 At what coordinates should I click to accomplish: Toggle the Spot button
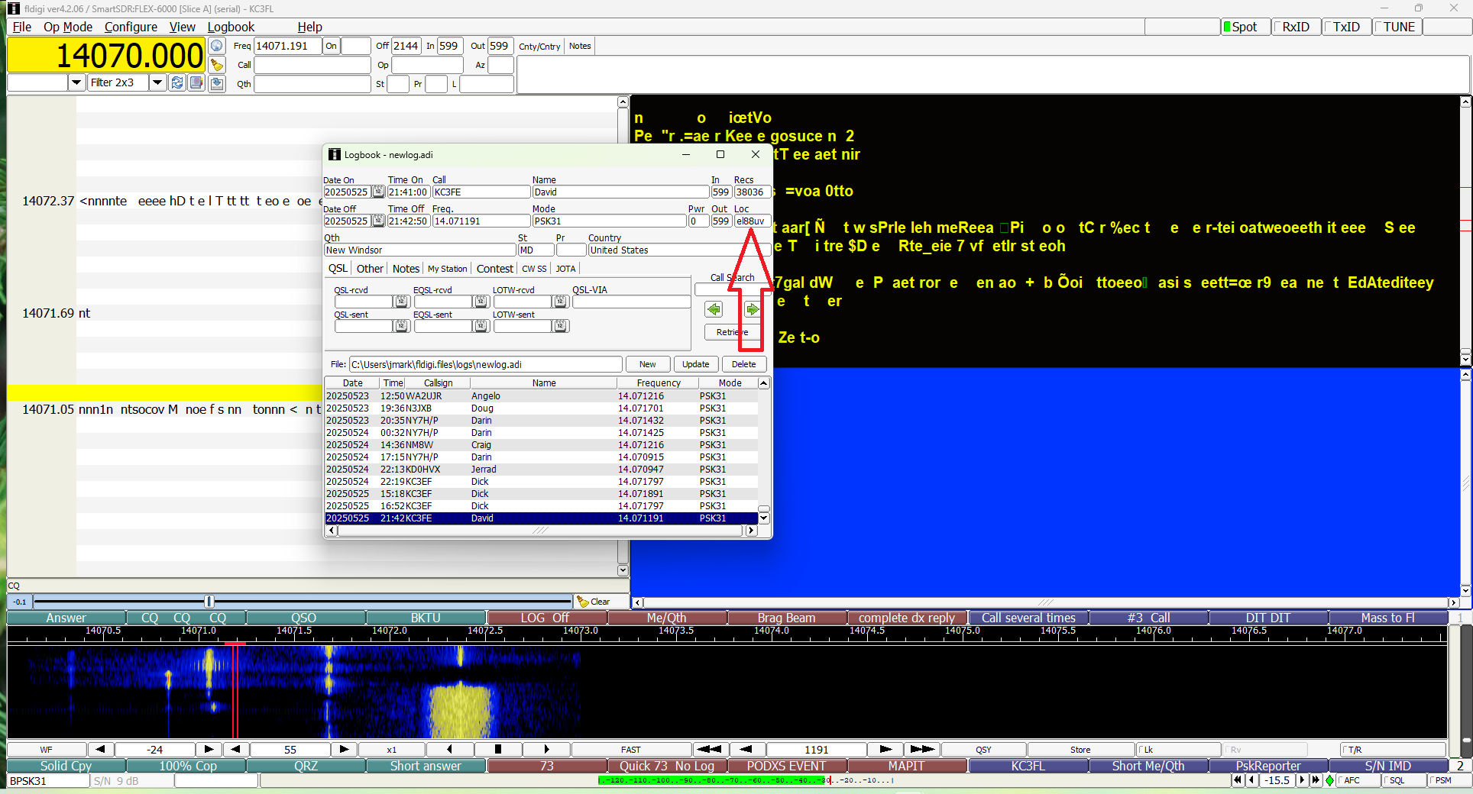1245,27
